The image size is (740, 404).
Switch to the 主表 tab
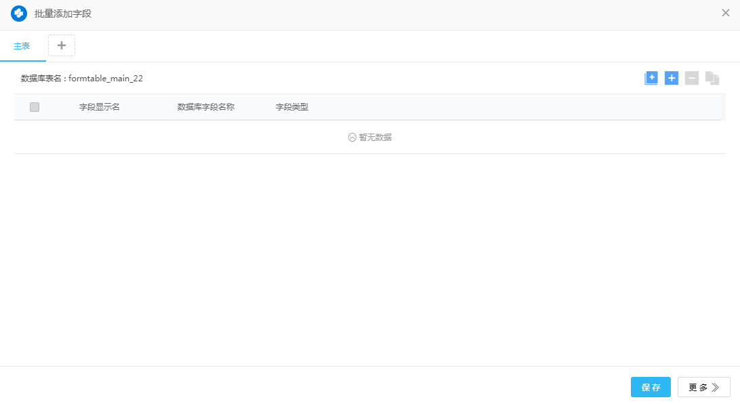[x=22, y=46]
